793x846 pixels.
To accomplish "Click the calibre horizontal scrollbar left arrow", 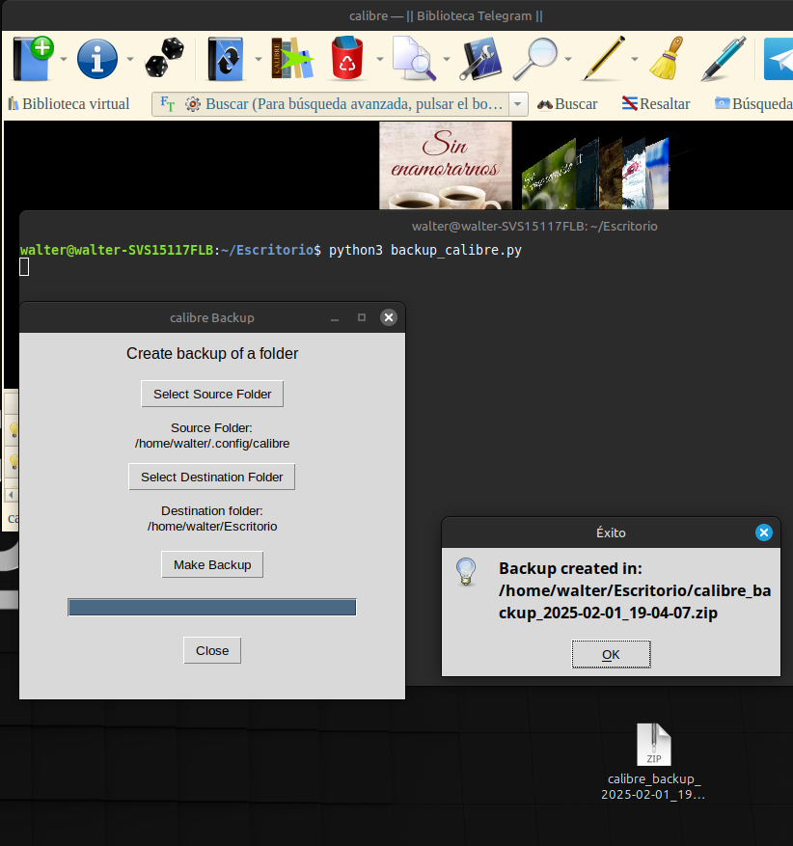I will 11,494.
